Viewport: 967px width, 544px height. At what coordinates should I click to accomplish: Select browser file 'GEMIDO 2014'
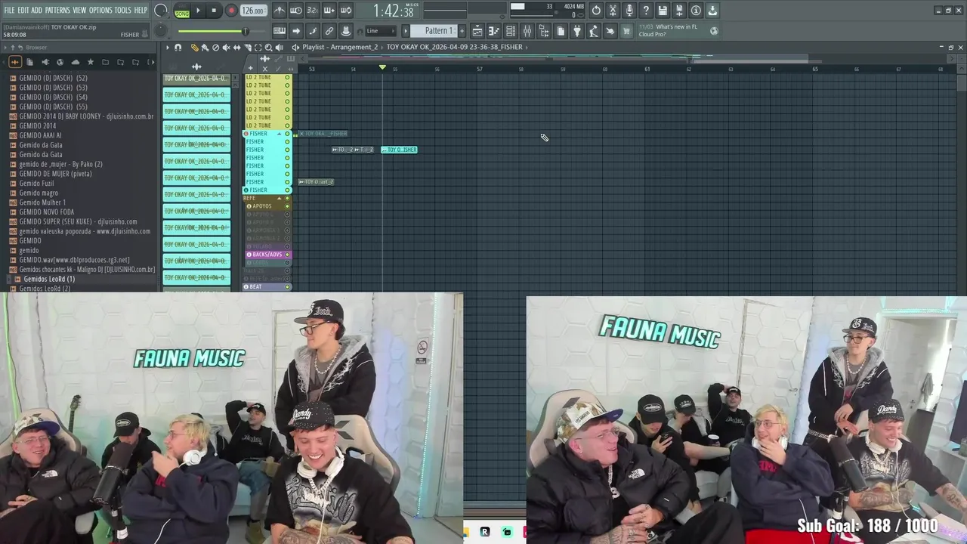pyautogui.click(x=38, y=126)
